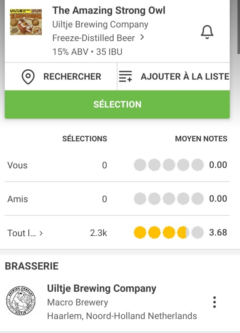Open Uiltje Brewing Company link under title
This screenshot has height=333, width=240.
point(100,24)
